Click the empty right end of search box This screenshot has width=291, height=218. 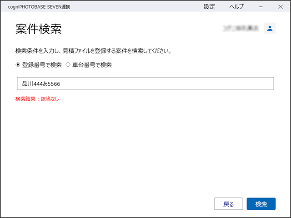point(255,84)
